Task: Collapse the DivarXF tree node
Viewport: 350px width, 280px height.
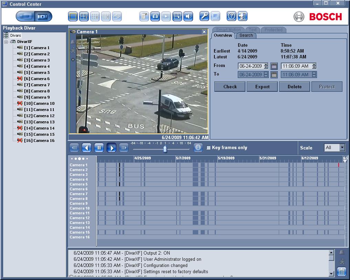Action: [x=6, y=42]
